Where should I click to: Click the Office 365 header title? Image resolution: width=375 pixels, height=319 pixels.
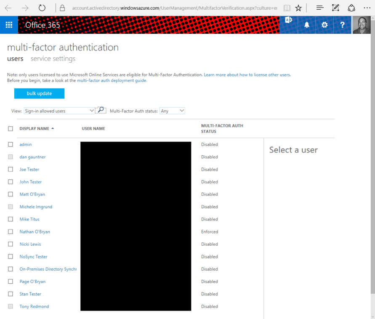[43, 25]
